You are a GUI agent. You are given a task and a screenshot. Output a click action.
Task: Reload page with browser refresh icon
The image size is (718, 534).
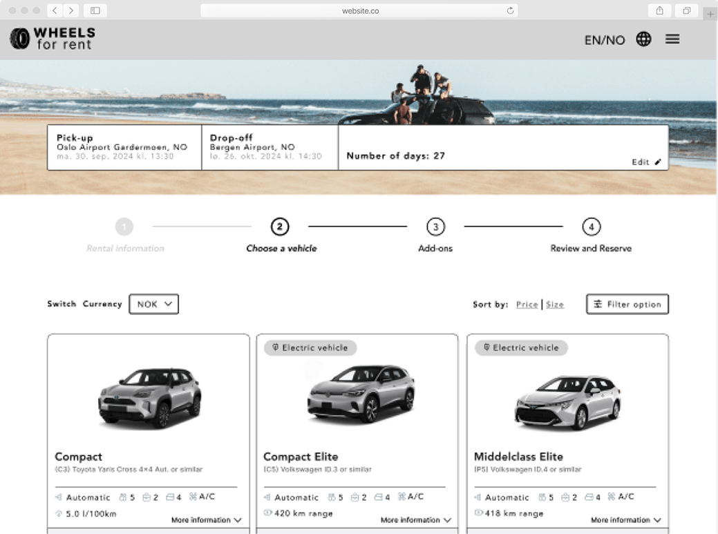tap(510, 10)
